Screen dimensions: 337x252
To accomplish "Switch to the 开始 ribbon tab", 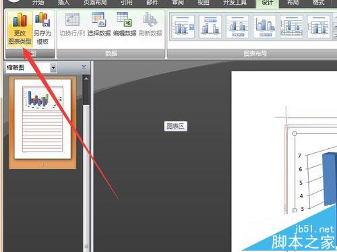I will (x=38, y=3).
